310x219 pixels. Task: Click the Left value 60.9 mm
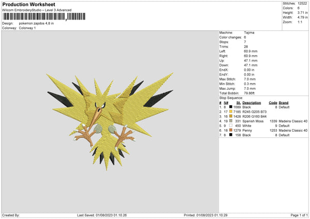251,51
